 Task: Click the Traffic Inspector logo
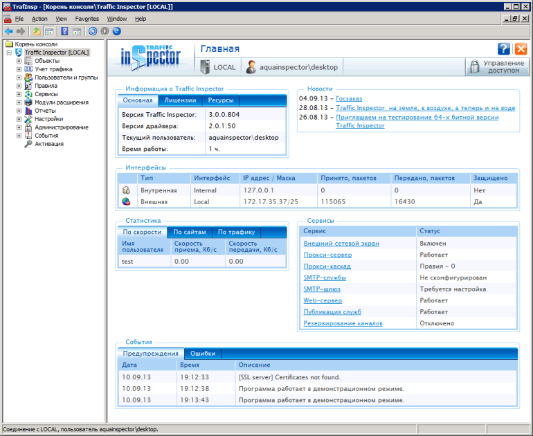point(151,57)
